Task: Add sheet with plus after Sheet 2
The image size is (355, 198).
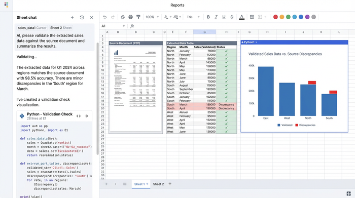Action: (170, 184)
